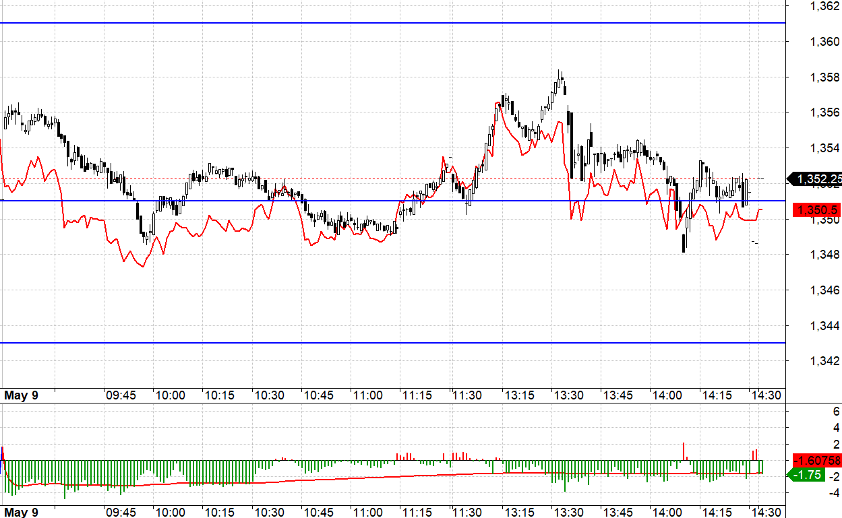The image size is (842, 518).
Task: Click 14:30 on the lower indicator time axis
Action: click(x=766, y=512)
